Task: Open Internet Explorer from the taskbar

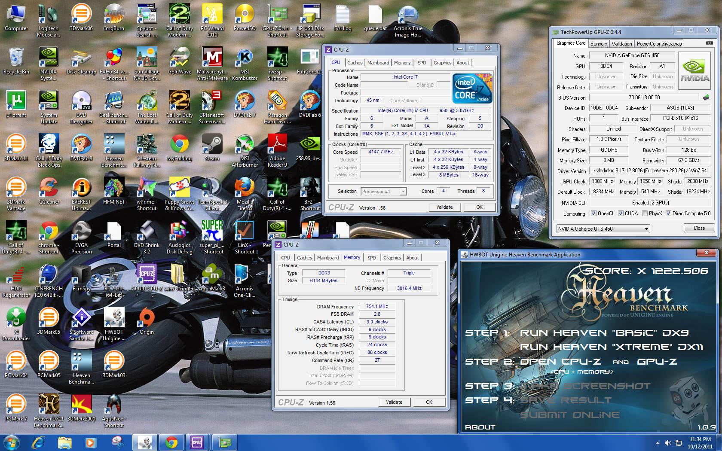Action: [x=39, y=442]
